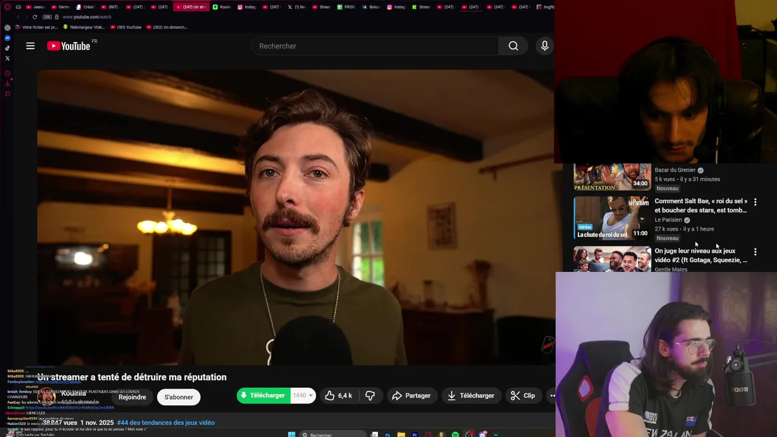Image resolution: width=777 pixels, height=437 pixels.
Task: Open X in Opera sidebar
Action: pyautogui.click(x=7, y=58)
